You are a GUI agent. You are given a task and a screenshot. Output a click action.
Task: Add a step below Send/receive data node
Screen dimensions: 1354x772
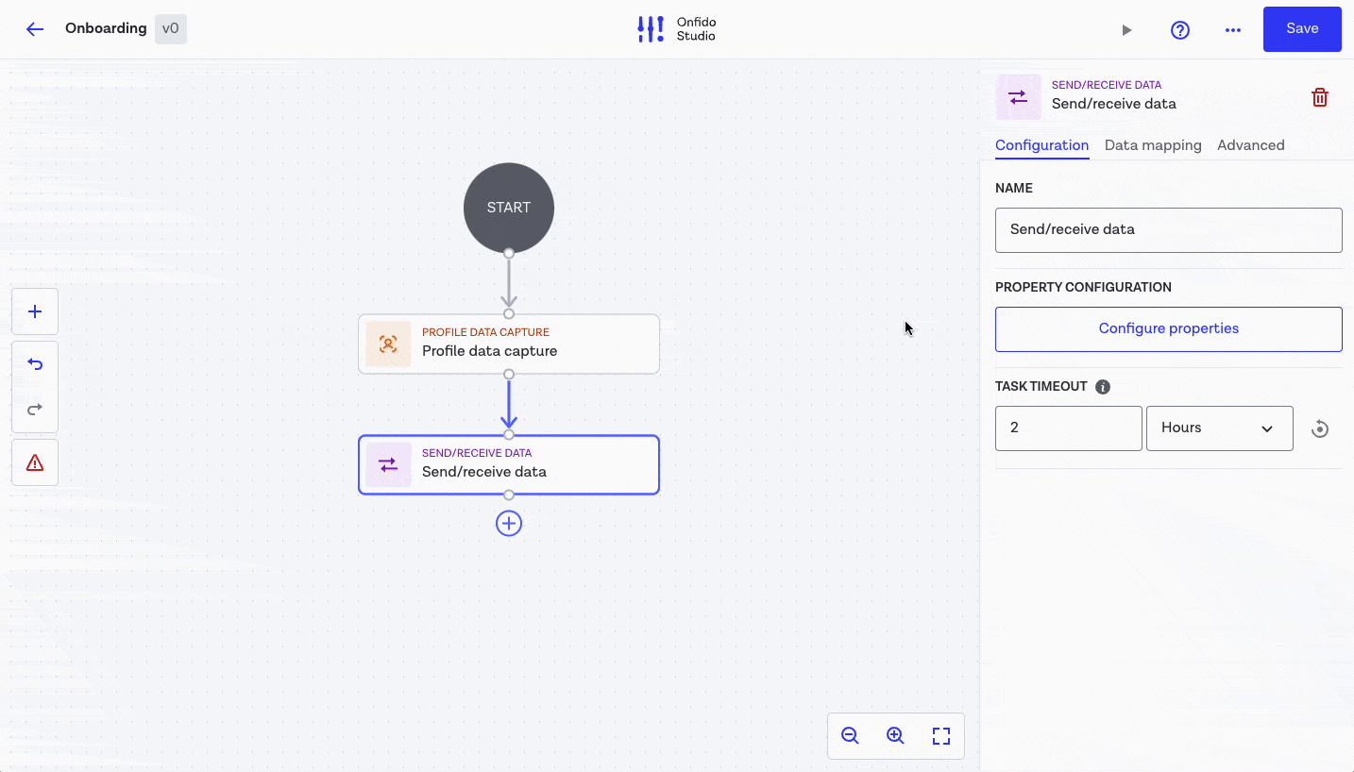[x=509, y=524]
